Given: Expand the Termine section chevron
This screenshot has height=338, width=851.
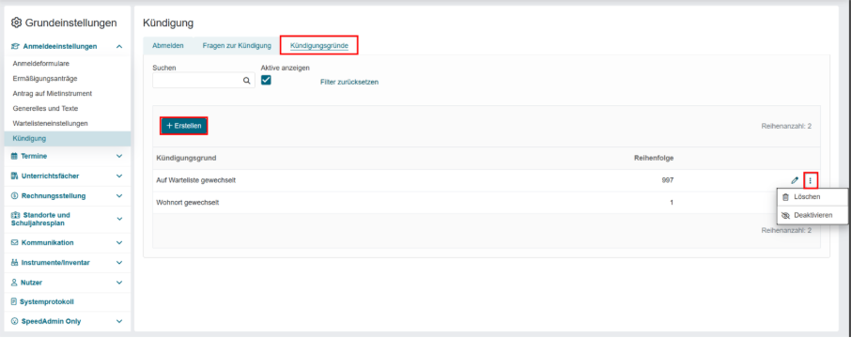Looking at the screenshot, I should pos(119,156).
